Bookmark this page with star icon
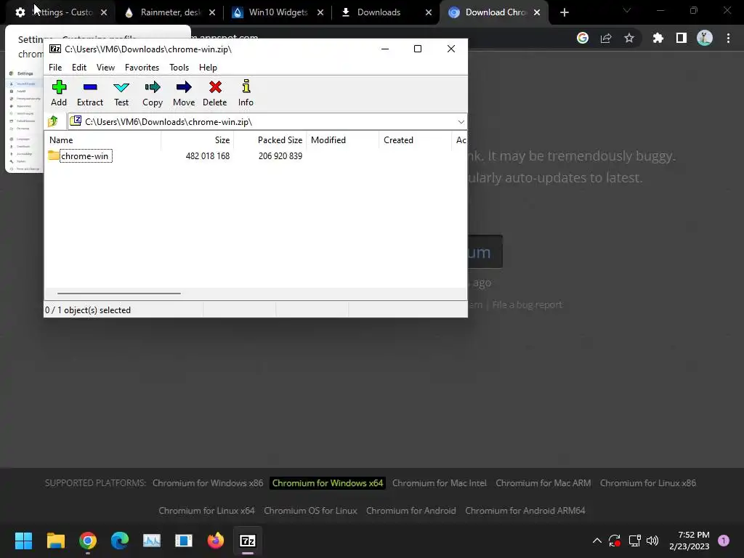 pyautogui.click(x=629, y=38)
